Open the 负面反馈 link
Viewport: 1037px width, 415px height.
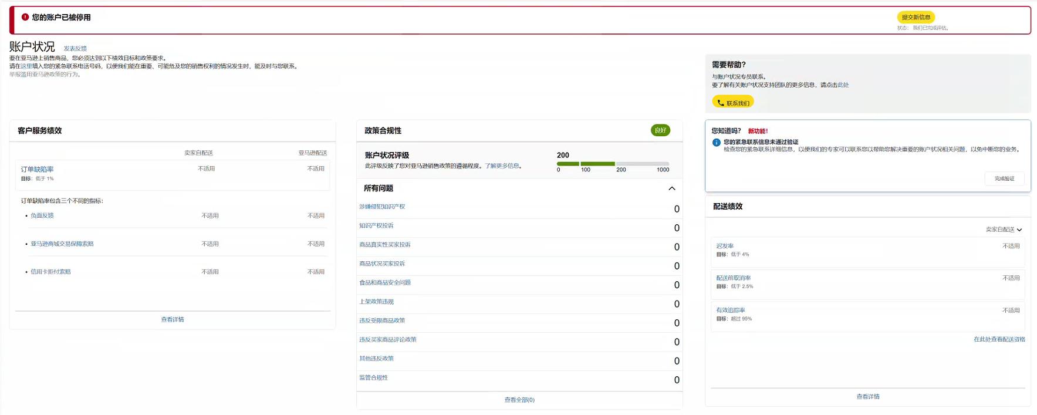pyautogui.click(x=42, y=215)
